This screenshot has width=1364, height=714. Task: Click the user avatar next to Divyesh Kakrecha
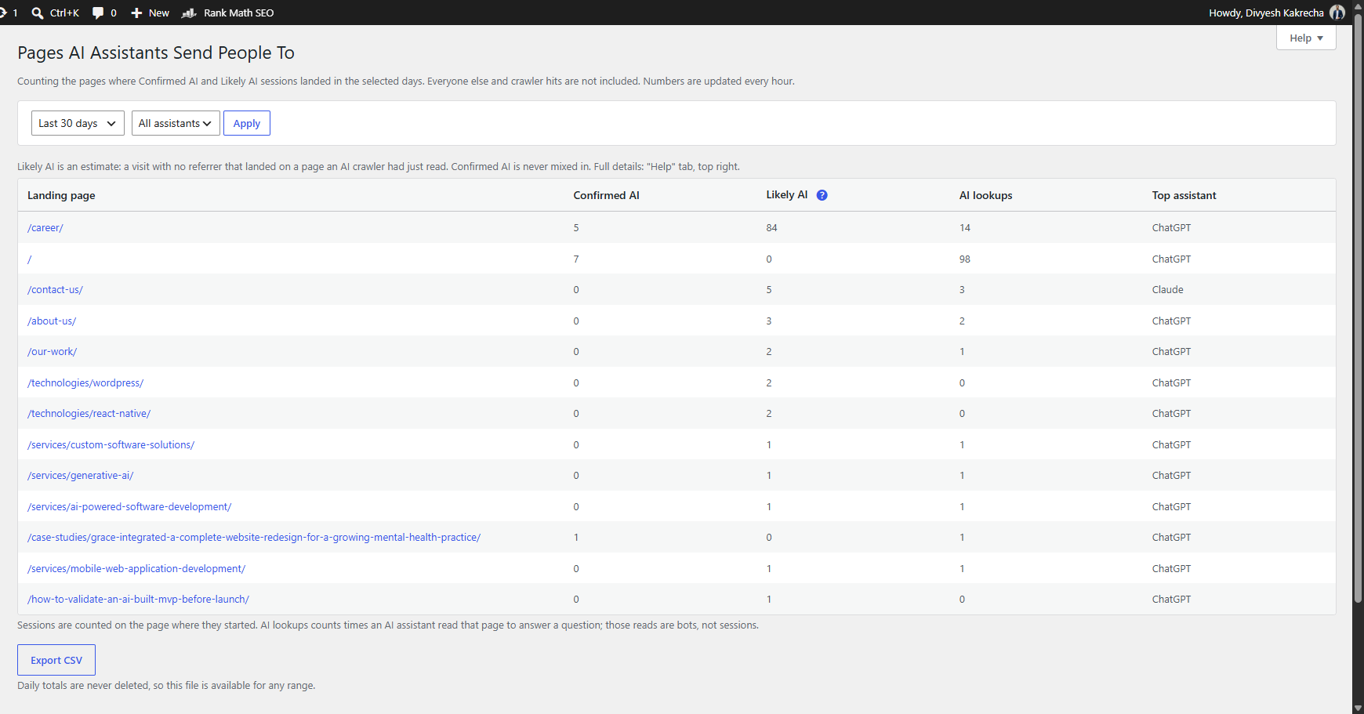click(x=1337, y=13)
